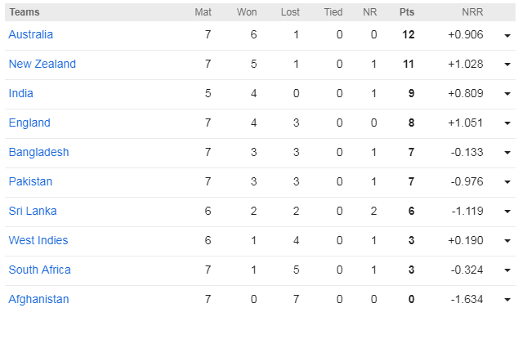The image size is (527, 339).
Task: Expand the India row dropdown arrow
Action: point(507,95)
